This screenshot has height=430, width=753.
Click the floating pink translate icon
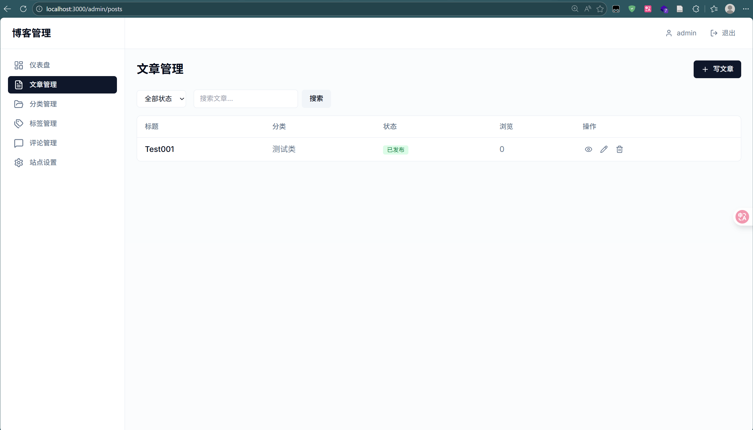pyautogui.click(x=742, y=217)
